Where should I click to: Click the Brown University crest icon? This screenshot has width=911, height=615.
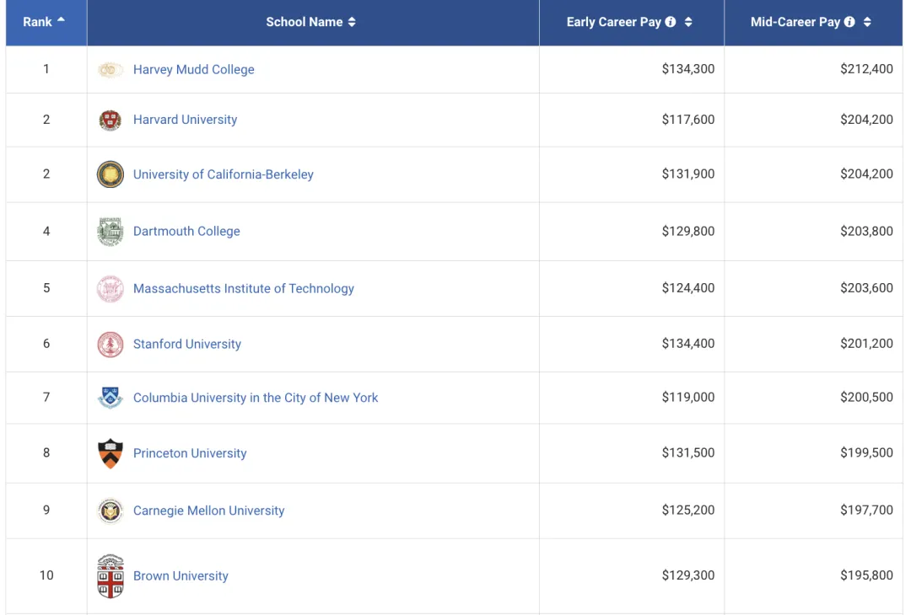[111, 575]
